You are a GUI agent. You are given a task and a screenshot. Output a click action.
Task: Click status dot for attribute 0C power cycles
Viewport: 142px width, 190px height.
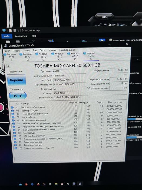coord(13,121)
